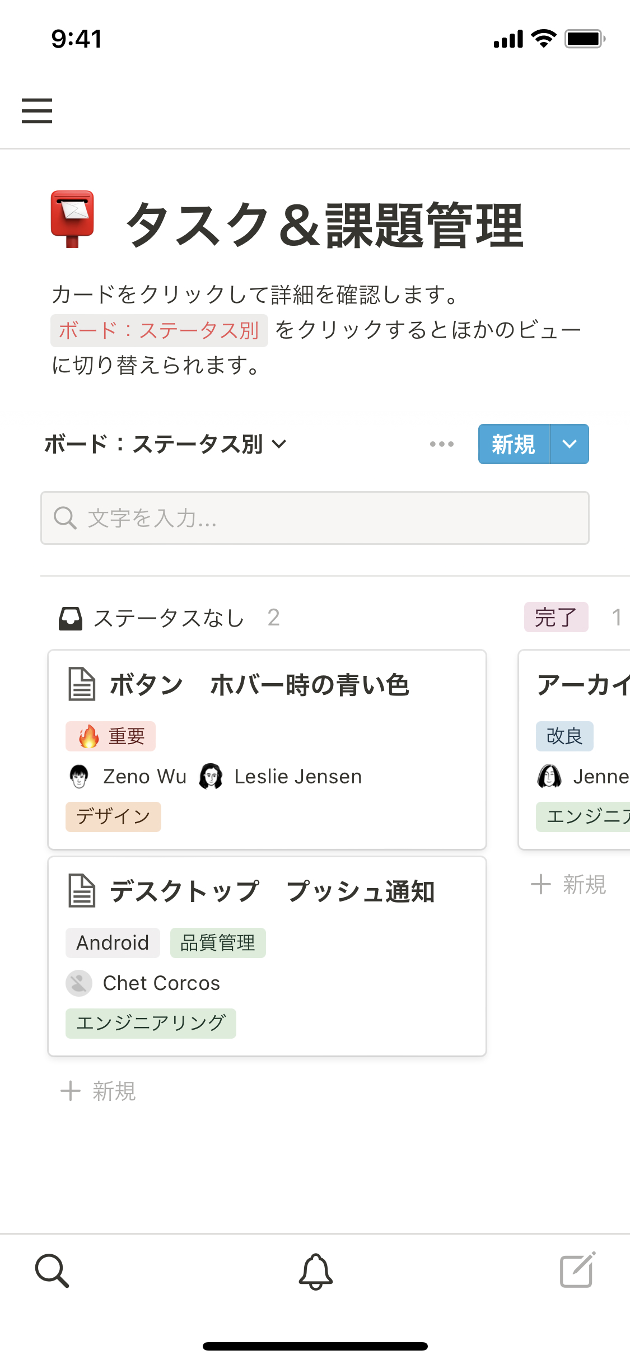Image resolution: width=630 pixels, height=1364 pixels.
Task: Open dropdown arrow beside blue 新規 button
Action: point(570,444)
